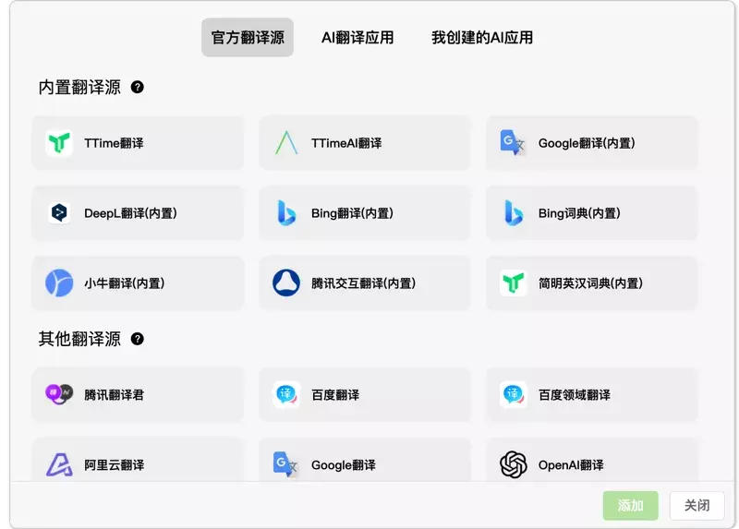This screenshot has width=739, height=529.
Task: Select the 小牛翻译(内置) blue circle icon
Action: click(x=59, y=283)
